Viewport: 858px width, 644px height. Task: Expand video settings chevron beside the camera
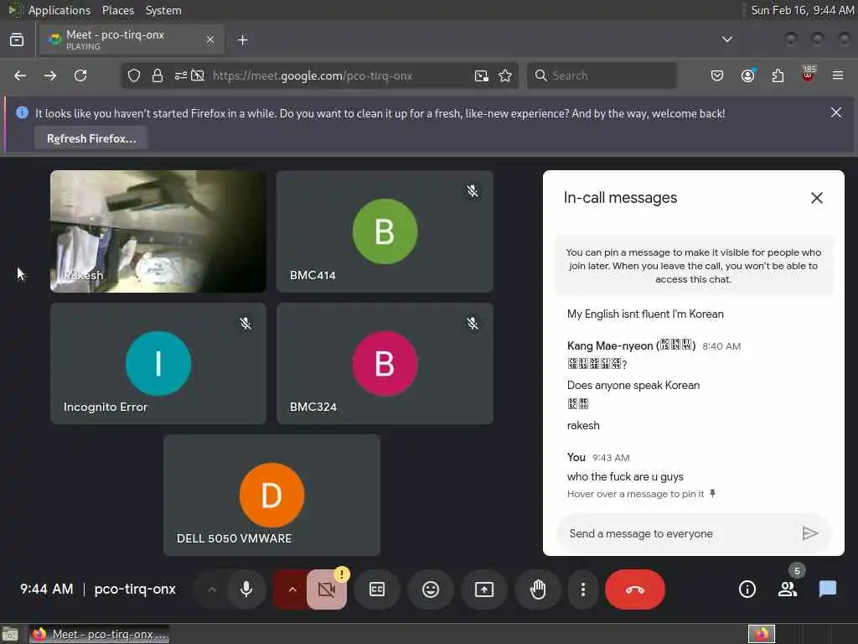click(x=292, y=589)
